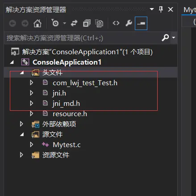Screen dimensions: 196x196
Task: Select the ConsoleApplication1 project
Action: (67, 62)
